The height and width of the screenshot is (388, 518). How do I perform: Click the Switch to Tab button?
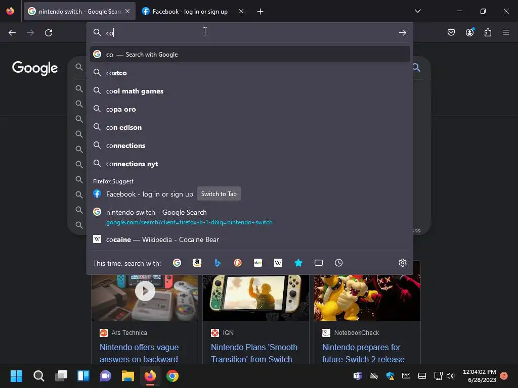point(219,193)
